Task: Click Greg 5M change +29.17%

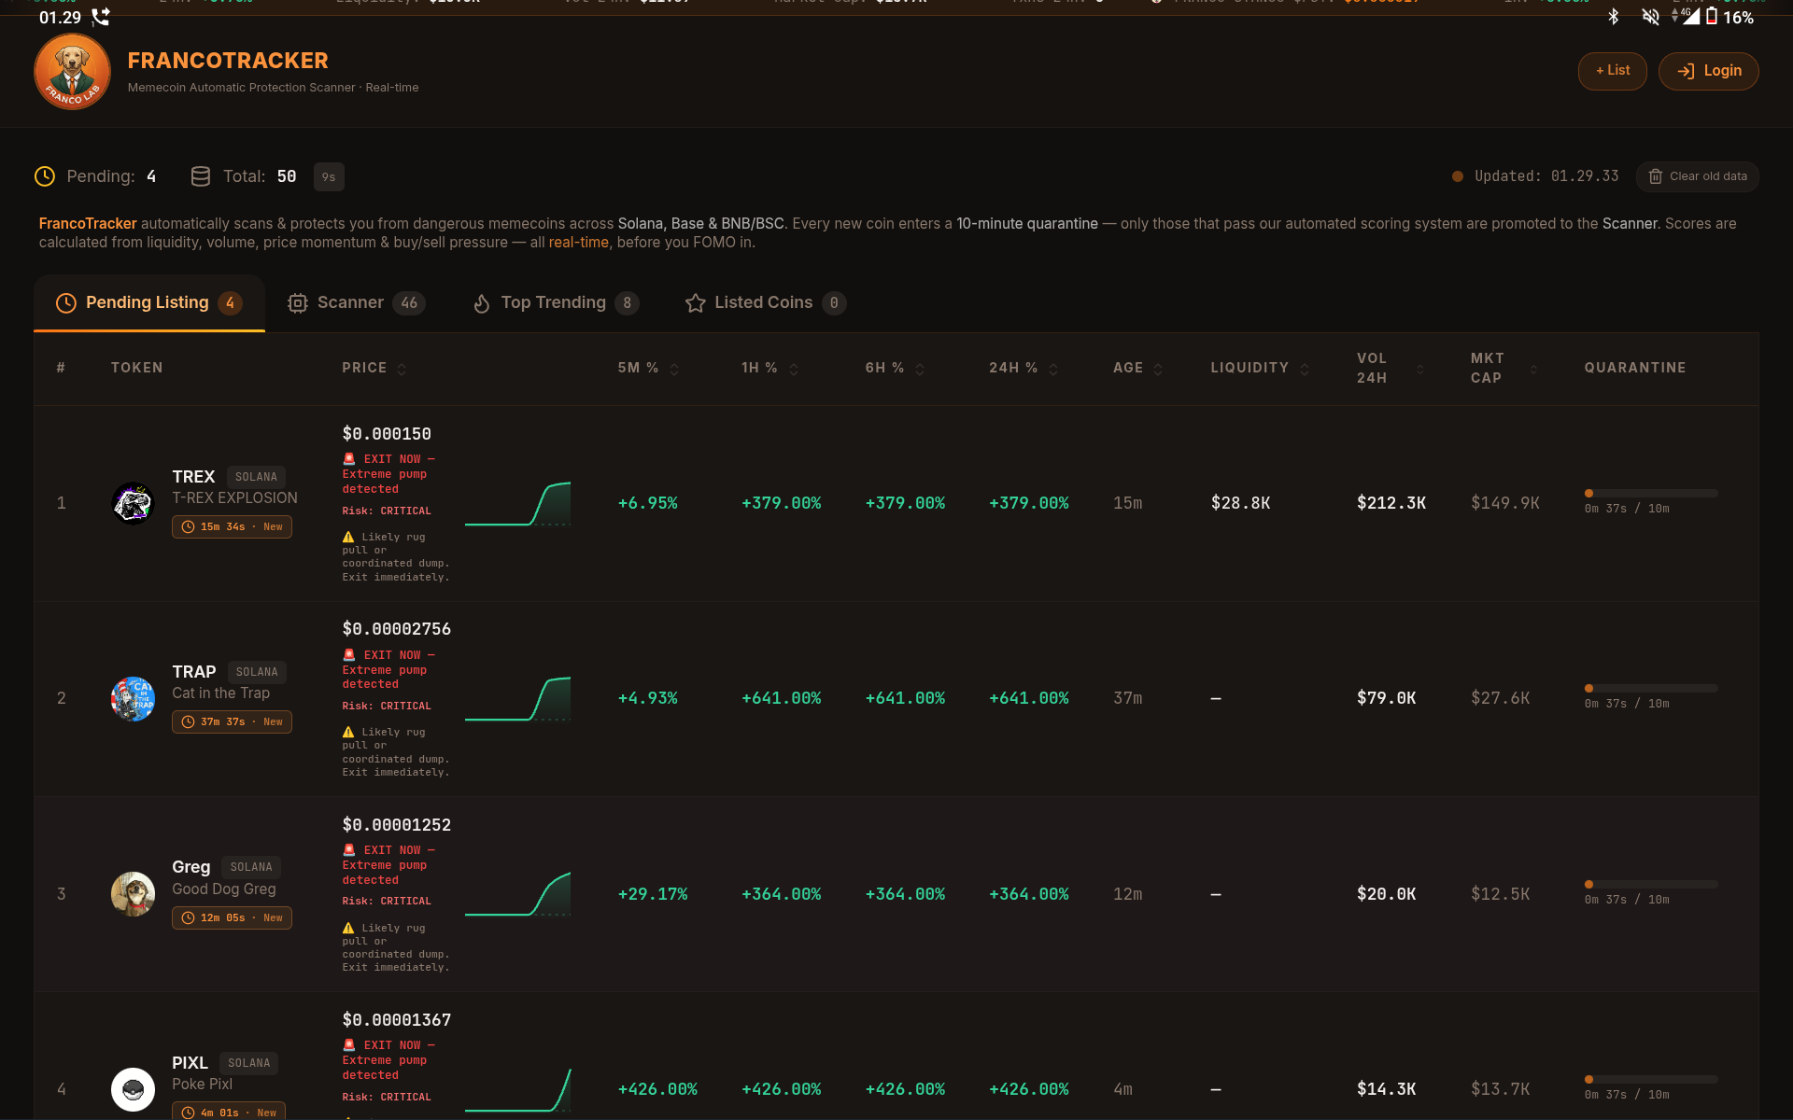Action: pyautogui.click(x=653, y=894)
